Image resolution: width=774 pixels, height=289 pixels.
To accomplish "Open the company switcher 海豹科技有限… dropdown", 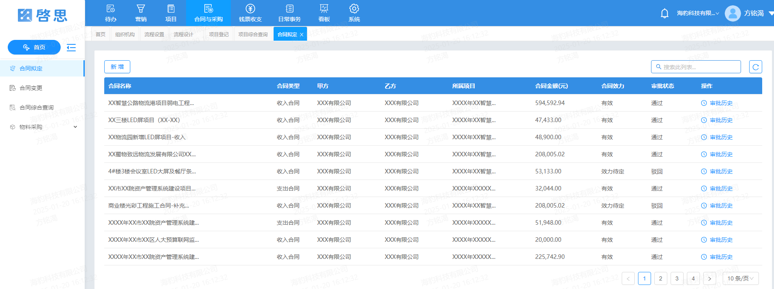I will tap(698, 13).
